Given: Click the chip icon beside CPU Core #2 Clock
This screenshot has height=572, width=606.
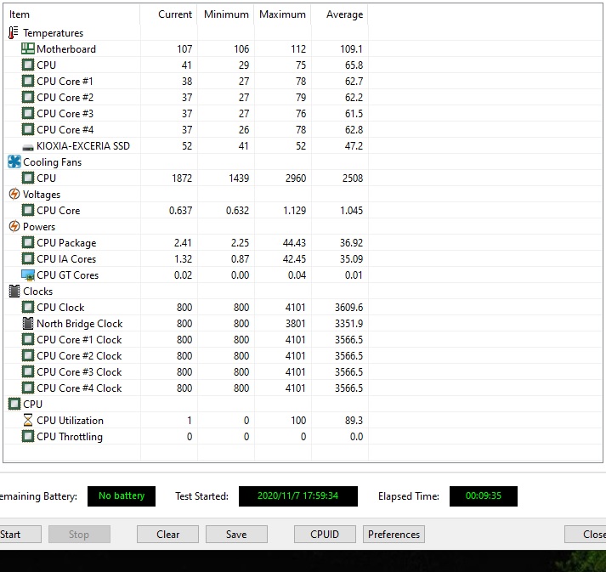Looking at the screenshot, I should click(28, 355).
